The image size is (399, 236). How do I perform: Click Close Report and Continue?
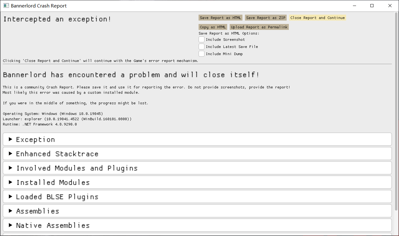click(317, 18)
